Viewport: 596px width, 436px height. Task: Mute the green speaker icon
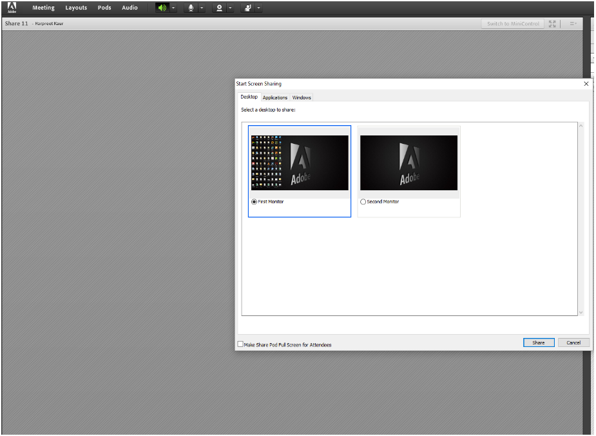click(162, 8)
